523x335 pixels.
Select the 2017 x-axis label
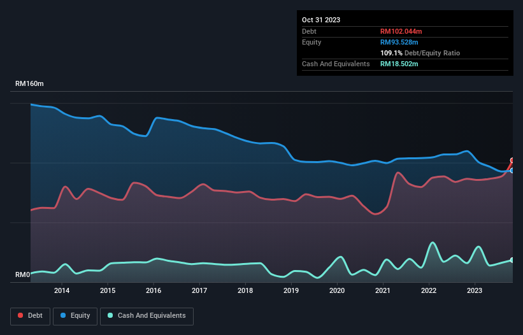point(199,290)
